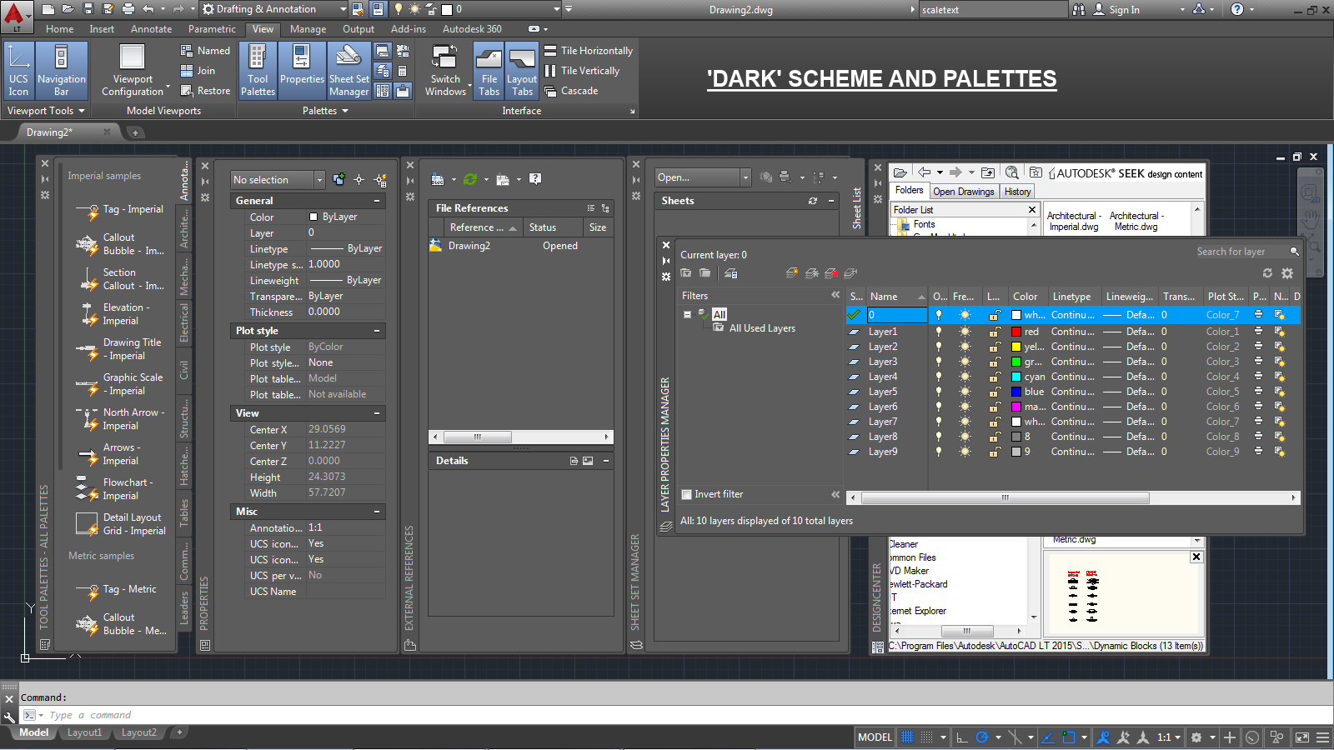
Task: Switch to the Annotate ribbon tab
Action: coord(151,28)
